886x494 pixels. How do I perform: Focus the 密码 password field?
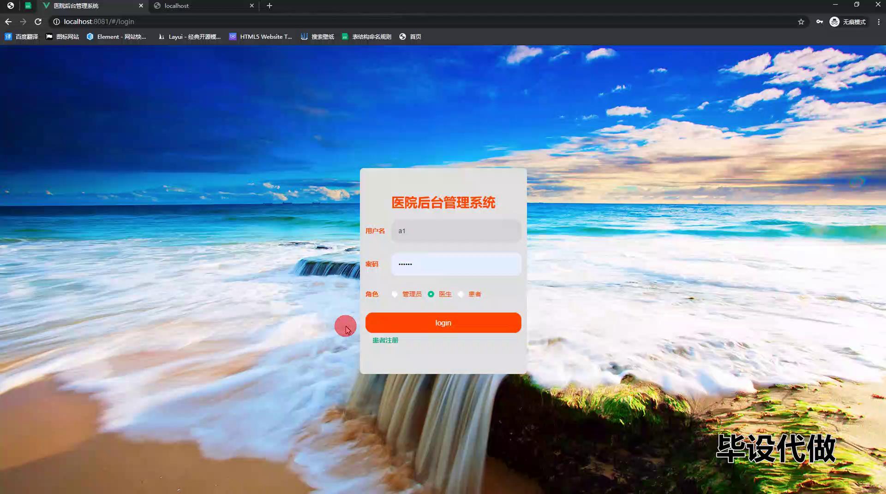click(456, 264)
